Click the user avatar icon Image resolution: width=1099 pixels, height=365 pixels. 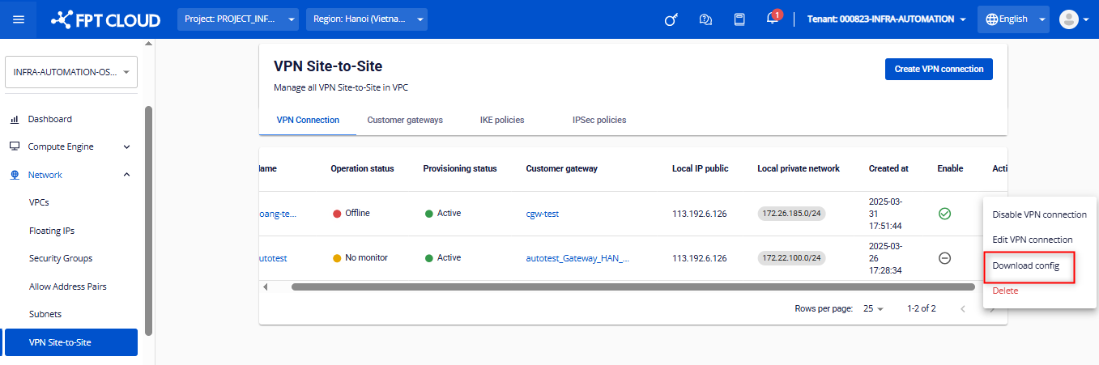coord(1070,19)
